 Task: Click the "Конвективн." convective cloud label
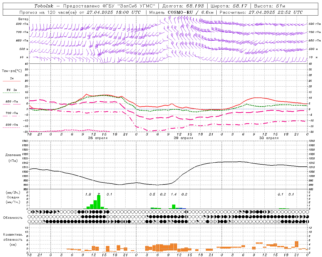[13, 235]
